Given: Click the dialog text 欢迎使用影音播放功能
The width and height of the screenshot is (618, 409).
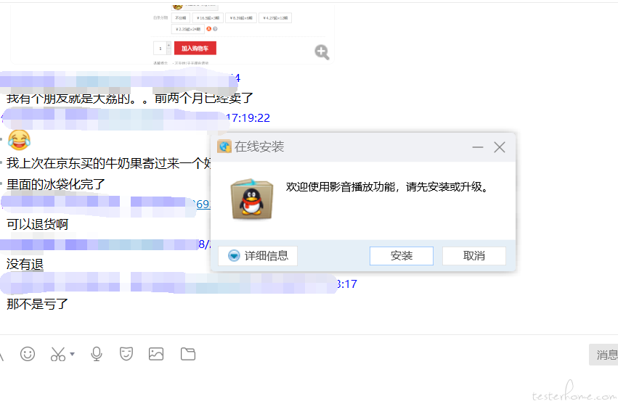Looking at the screenshot, I should tap(341, 186).
